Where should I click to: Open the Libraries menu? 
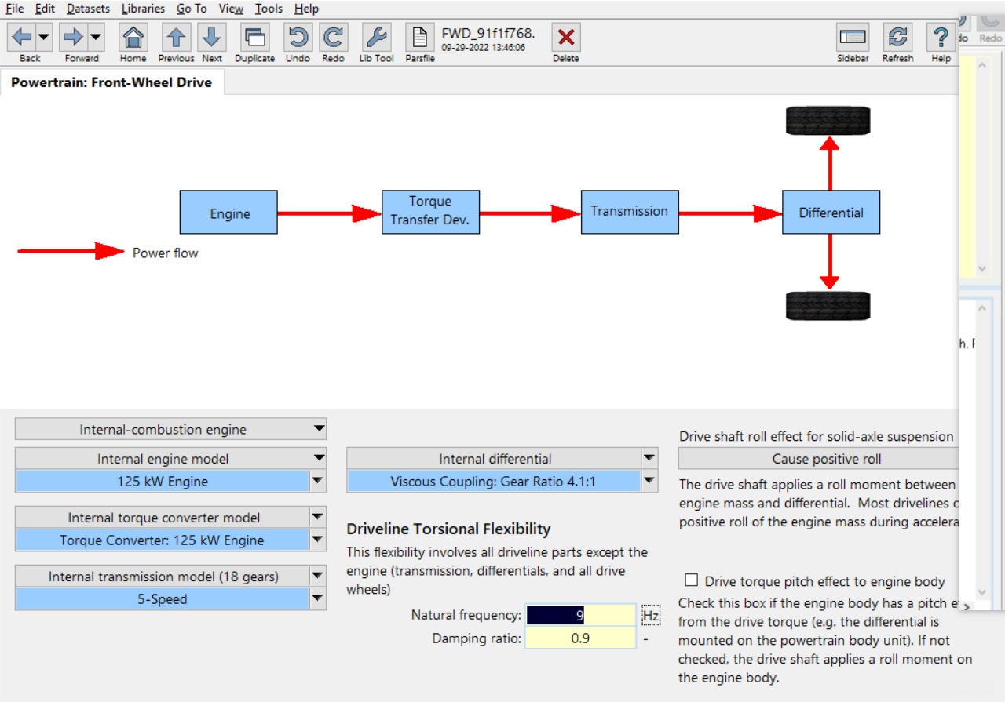[x=143, y=9]
